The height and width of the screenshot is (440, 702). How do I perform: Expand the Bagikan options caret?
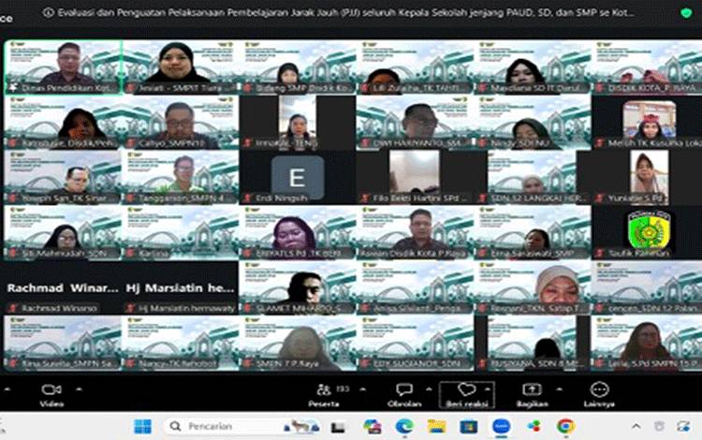[x=559, y=389]
